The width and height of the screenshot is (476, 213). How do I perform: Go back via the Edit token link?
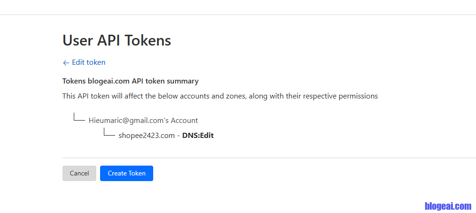(88, 62)
